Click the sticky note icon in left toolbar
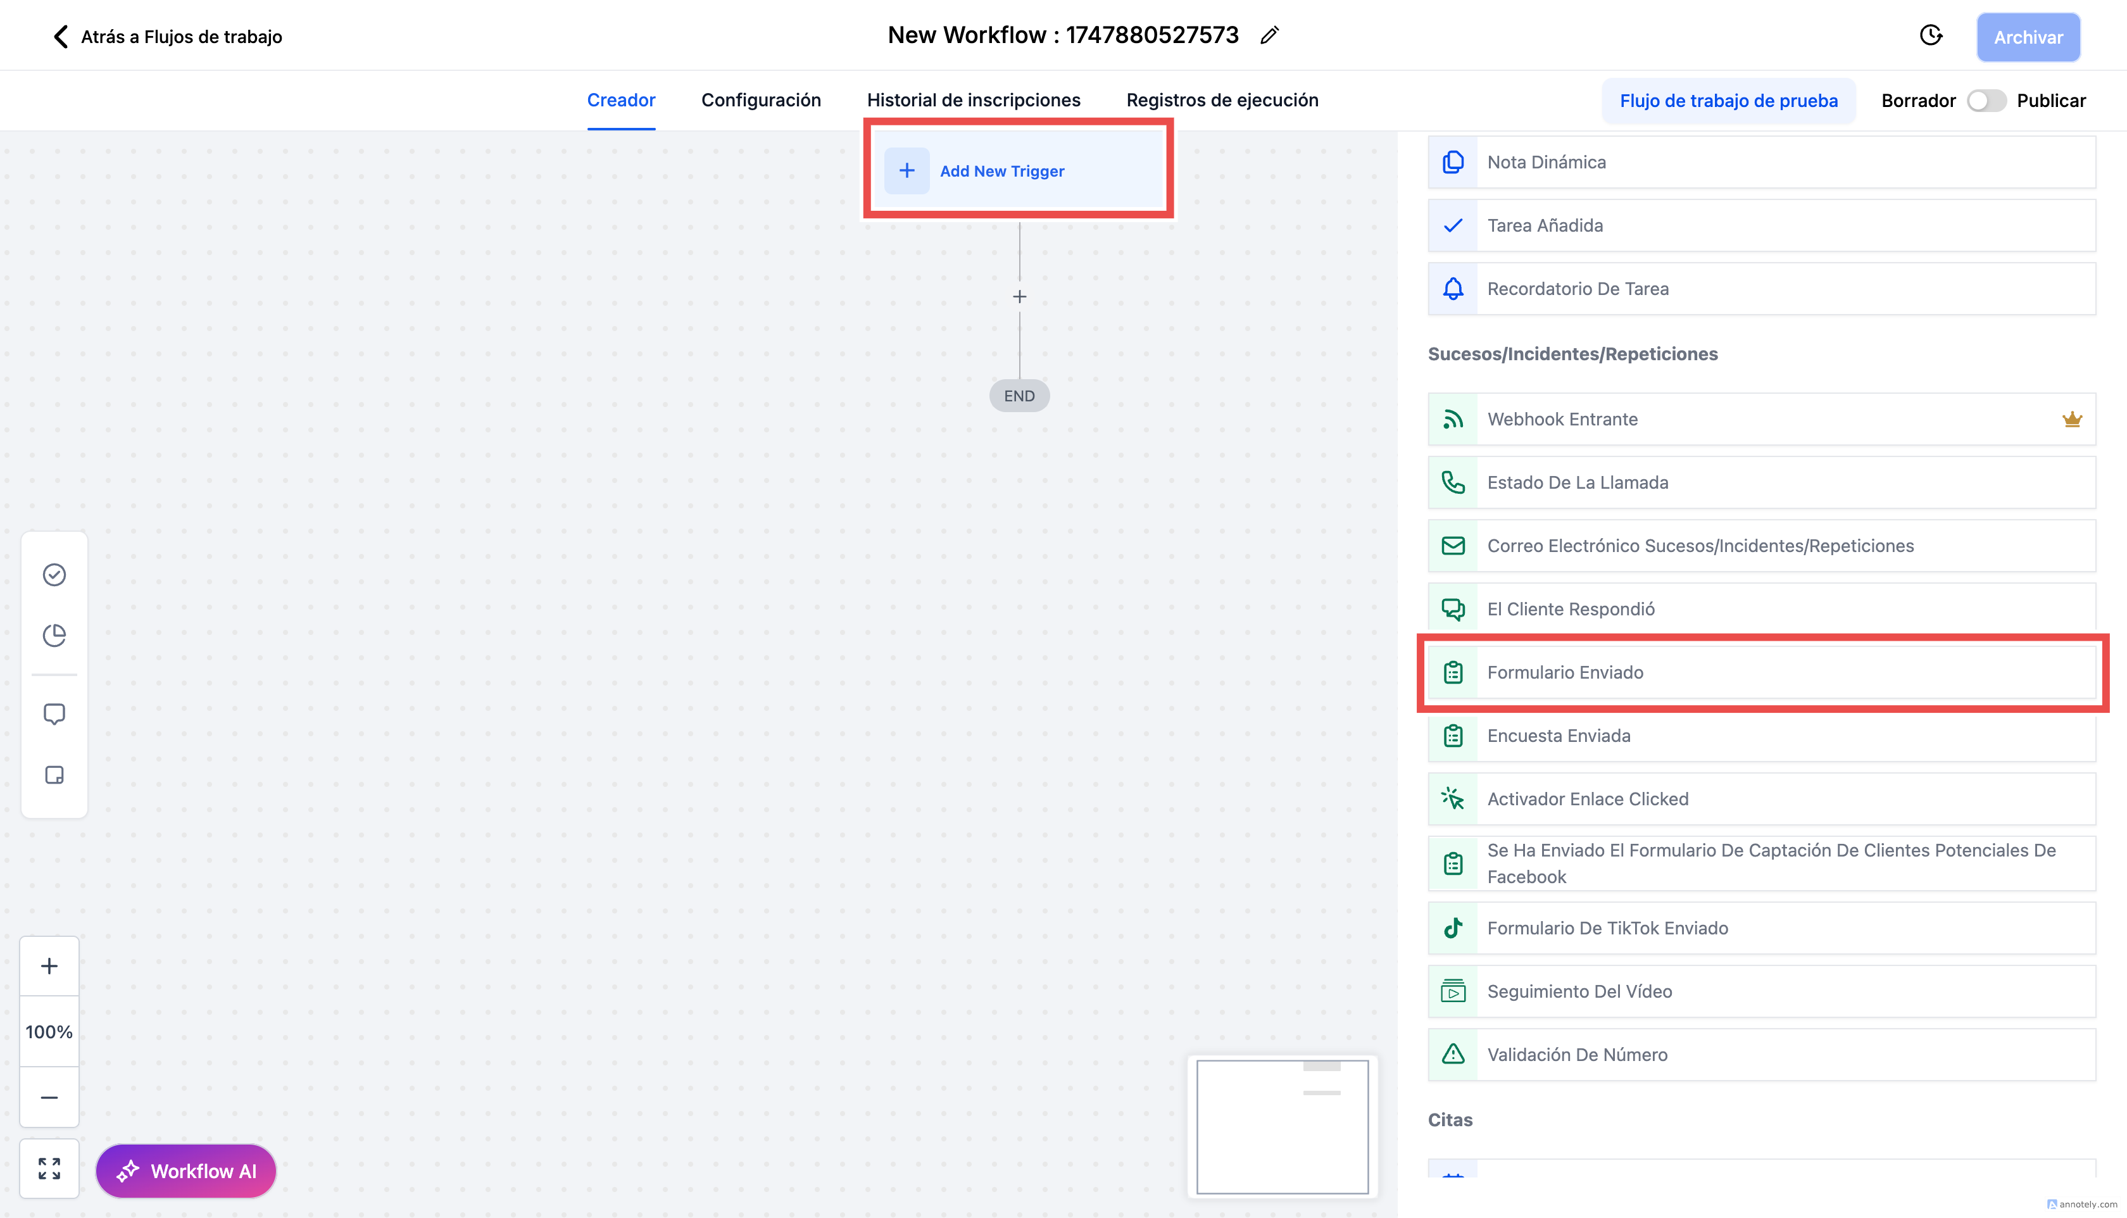2127x1218 pixels. (x=54, y=775)
